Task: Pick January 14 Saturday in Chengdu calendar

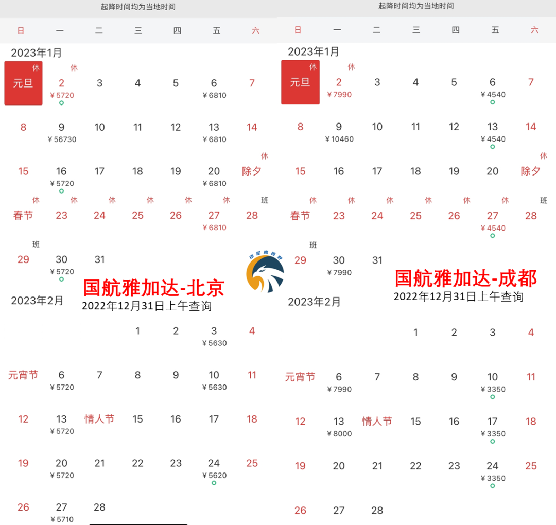Action: pyautogui.click(x=531, y=127)
